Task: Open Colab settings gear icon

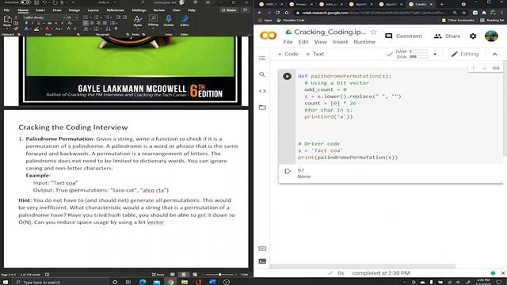Action: click(473, 36)
